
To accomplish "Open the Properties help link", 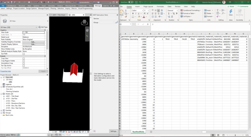I will pyautogui.click(x=6, y=71).
